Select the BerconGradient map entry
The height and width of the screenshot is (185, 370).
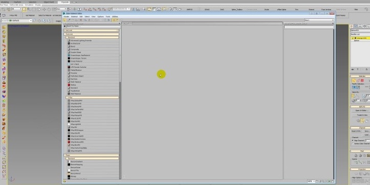(x=93, y=162)
